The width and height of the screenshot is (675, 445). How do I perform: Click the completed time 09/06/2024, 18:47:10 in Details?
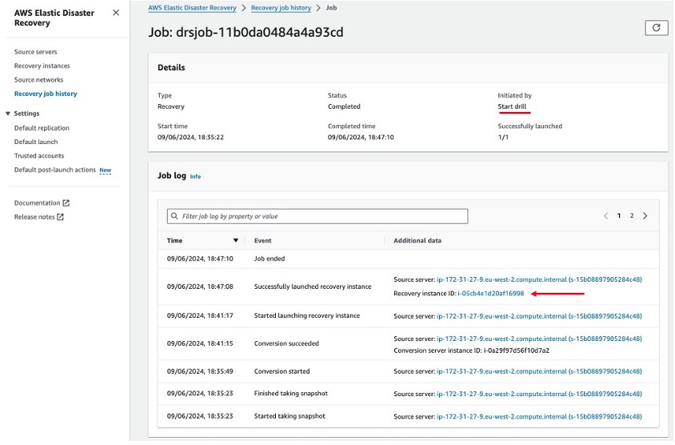(x=361, y=138)
